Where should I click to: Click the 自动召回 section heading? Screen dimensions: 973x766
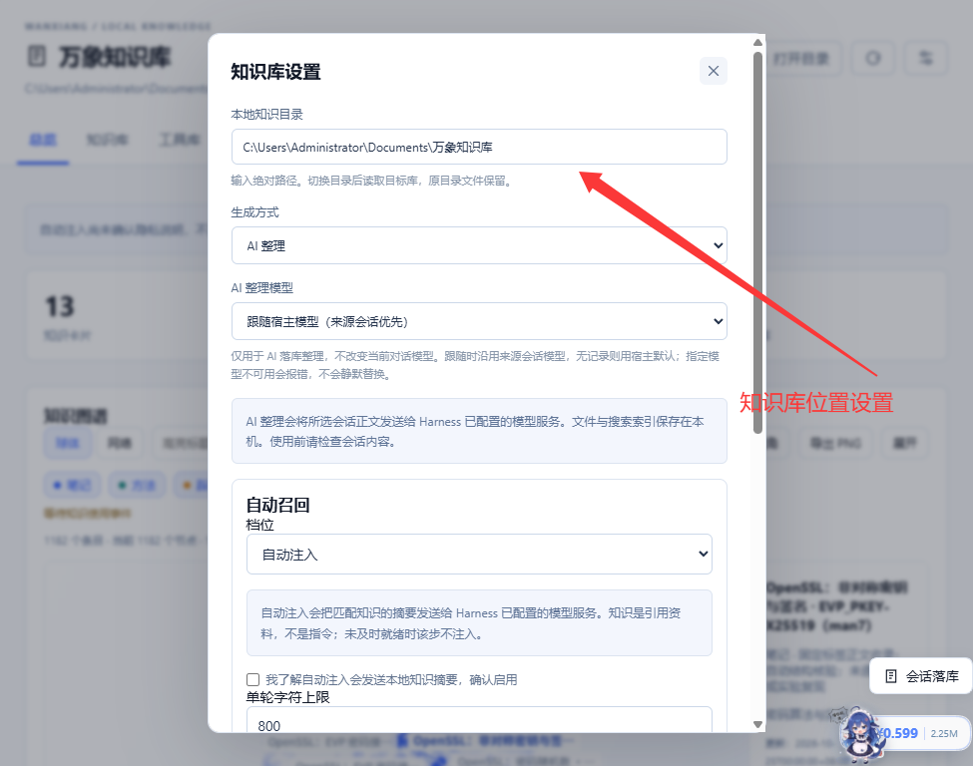coord(277,505)
